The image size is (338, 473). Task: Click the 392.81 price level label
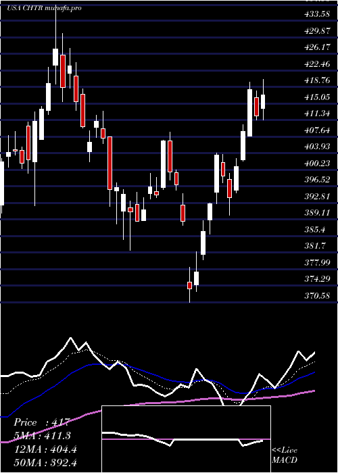pos(316,197)
